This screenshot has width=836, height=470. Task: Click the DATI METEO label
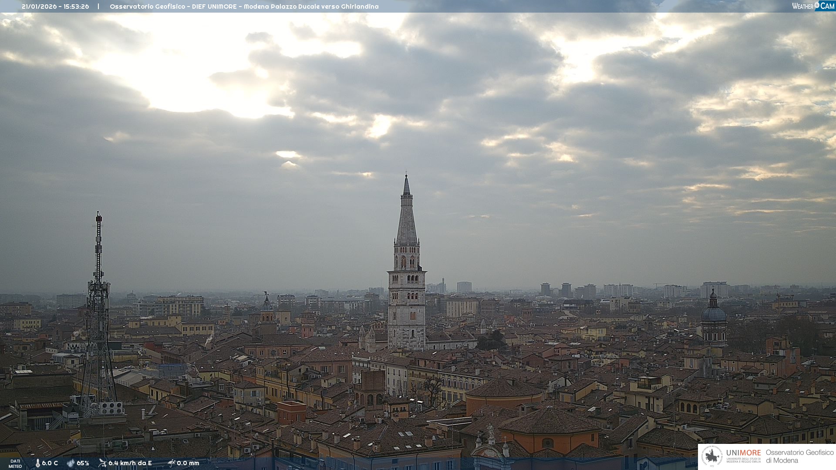pos(15,463)
